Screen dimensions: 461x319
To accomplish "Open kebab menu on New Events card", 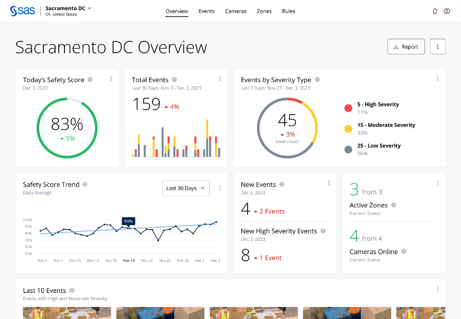I will [x=329, y=183].
